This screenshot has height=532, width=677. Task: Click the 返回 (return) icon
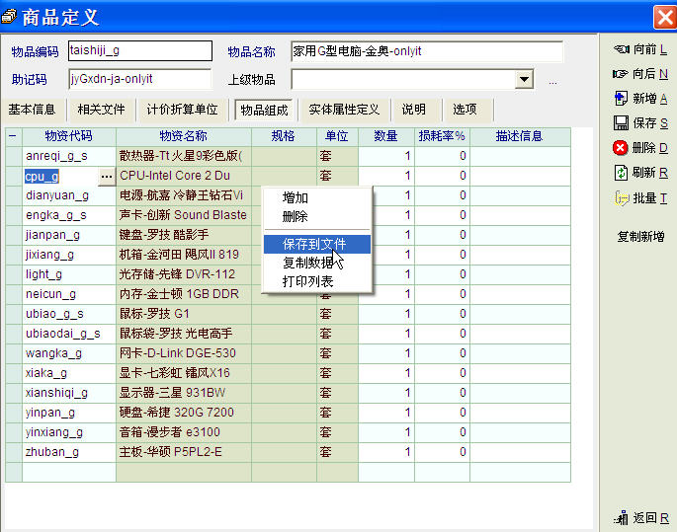click(622, 517)
